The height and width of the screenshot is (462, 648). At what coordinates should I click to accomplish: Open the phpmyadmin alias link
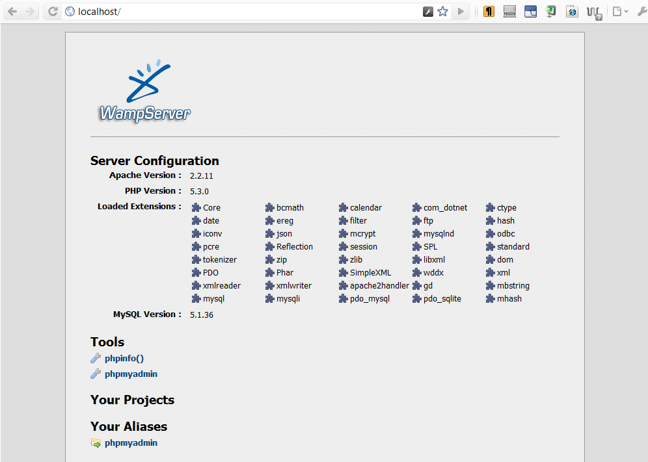(131, 443)
